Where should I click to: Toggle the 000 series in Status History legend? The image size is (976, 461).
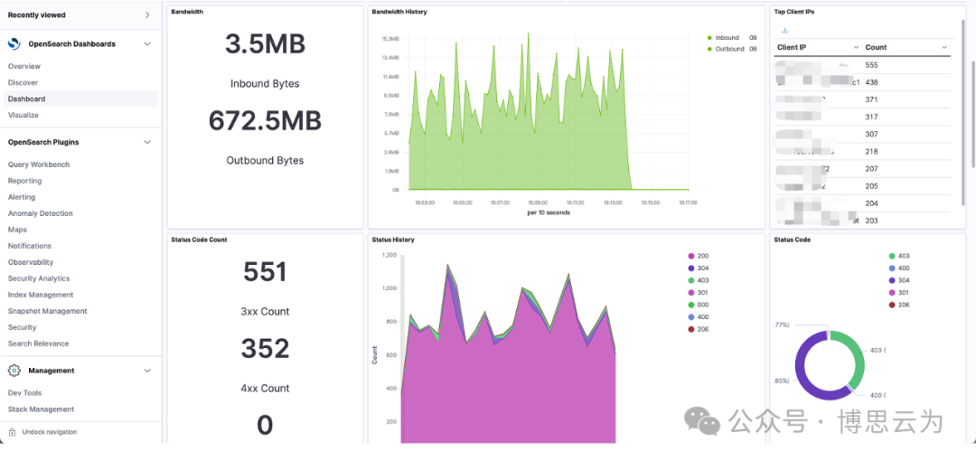pyautogui.click(x=699, y=305)
